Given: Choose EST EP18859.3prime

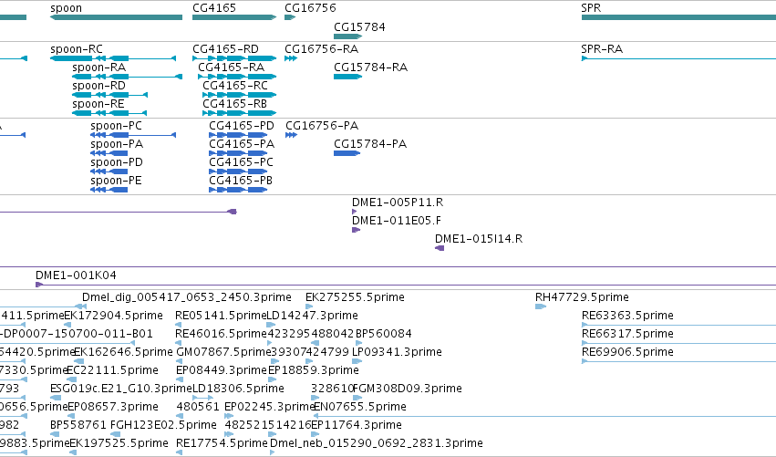Looking at the screenshot, I should [x=314, y=370].
